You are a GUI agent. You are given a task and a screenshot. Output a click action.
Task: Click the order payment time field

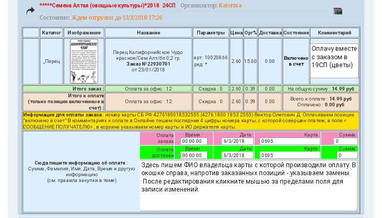pyautogui.click(x=195, y=141)
